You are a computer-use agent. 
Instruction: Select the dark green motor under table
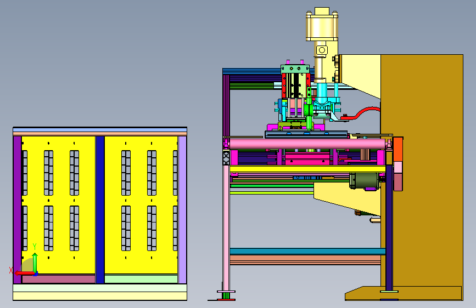click(365, 181)
